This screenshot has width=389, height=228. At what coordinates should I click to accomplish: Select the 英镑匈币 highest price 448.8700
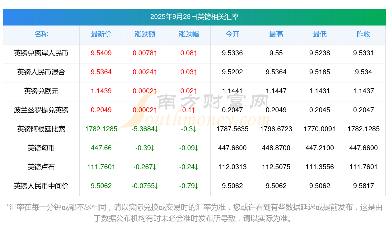point(276,148)
